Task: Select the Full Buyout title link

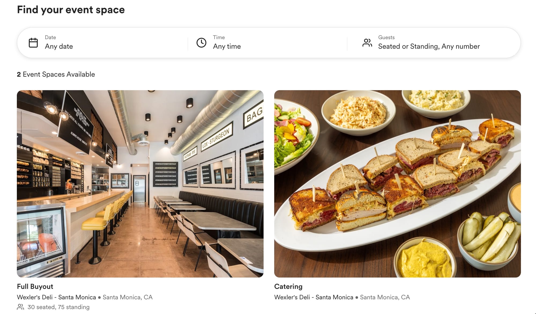Action: (x=35, y=286)
